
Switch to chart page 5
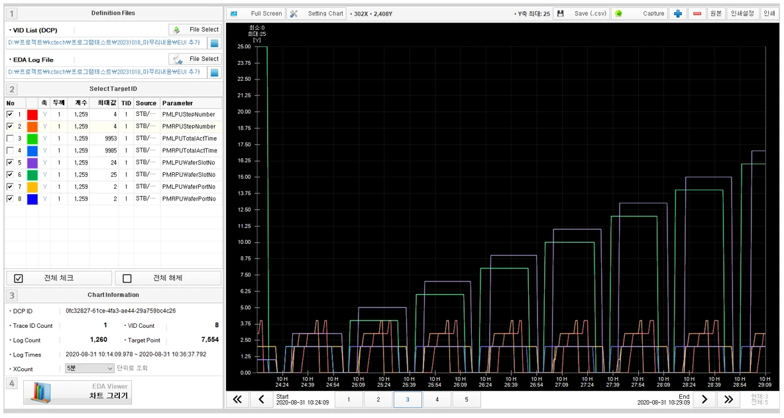click(467, 399)
